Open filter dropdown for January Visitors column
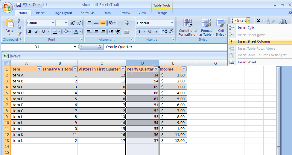This screenshot has width=292, height=155. pyautogui.click(x=75, y=69)
